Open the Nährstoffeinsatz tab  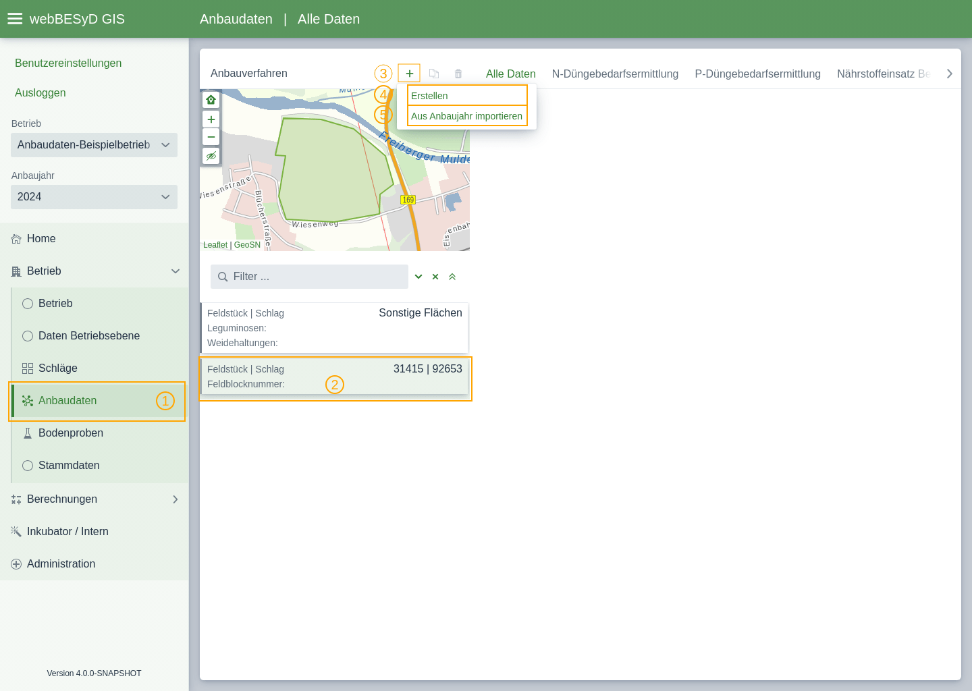[884, 74]
